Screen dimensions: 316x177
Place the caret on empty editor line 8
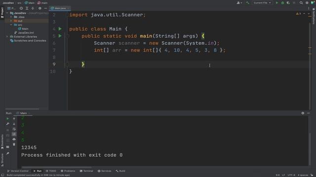click(189, 58)
